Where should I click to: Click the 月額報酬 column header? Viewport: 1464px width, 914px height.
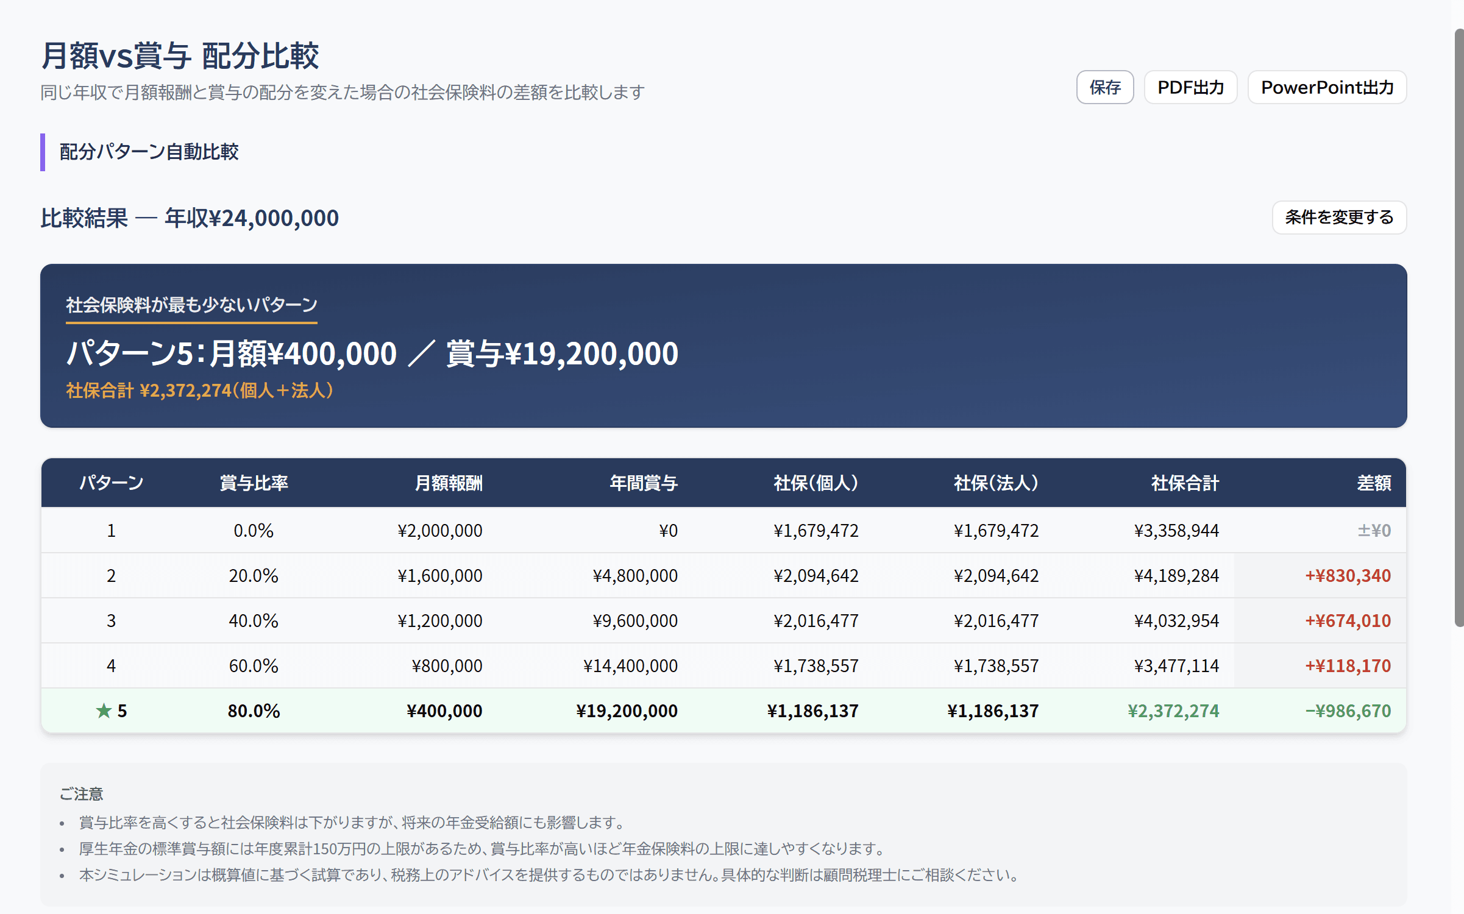tap(449, 483)
